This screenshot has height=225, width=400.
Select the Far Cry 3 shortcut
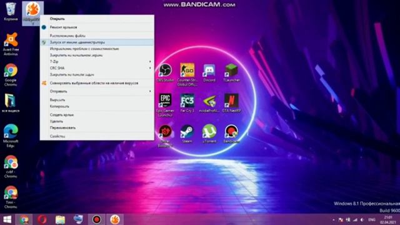[x=187, y=103]
